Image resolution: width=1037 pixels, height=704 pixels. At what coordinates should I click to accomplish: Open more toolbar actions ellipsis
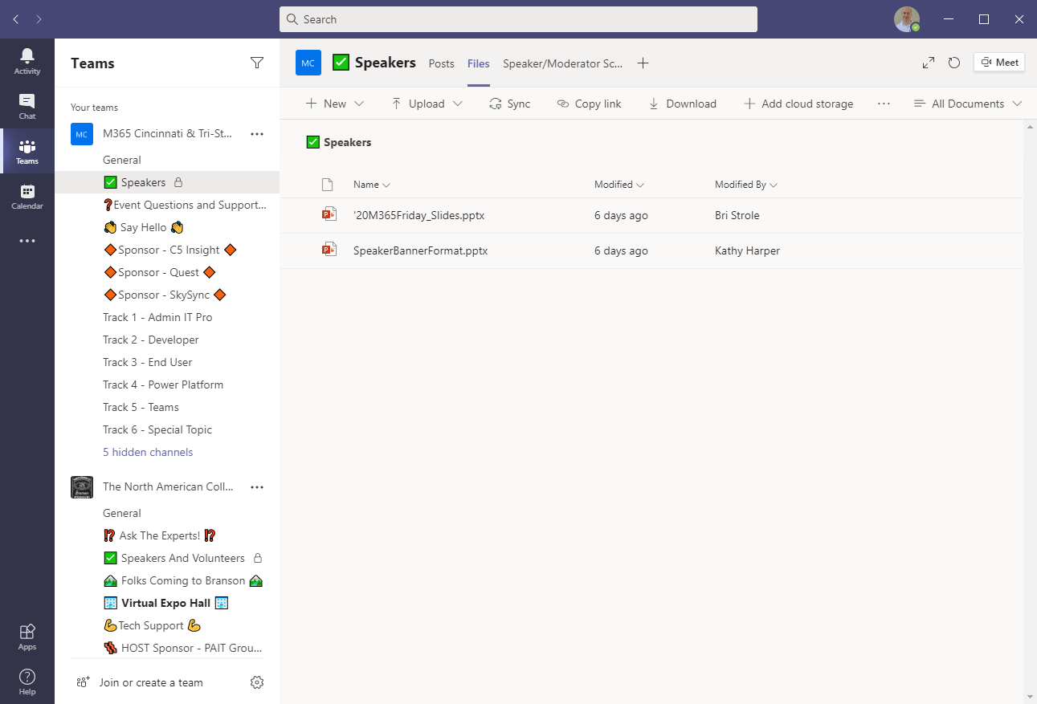point(884,104)
